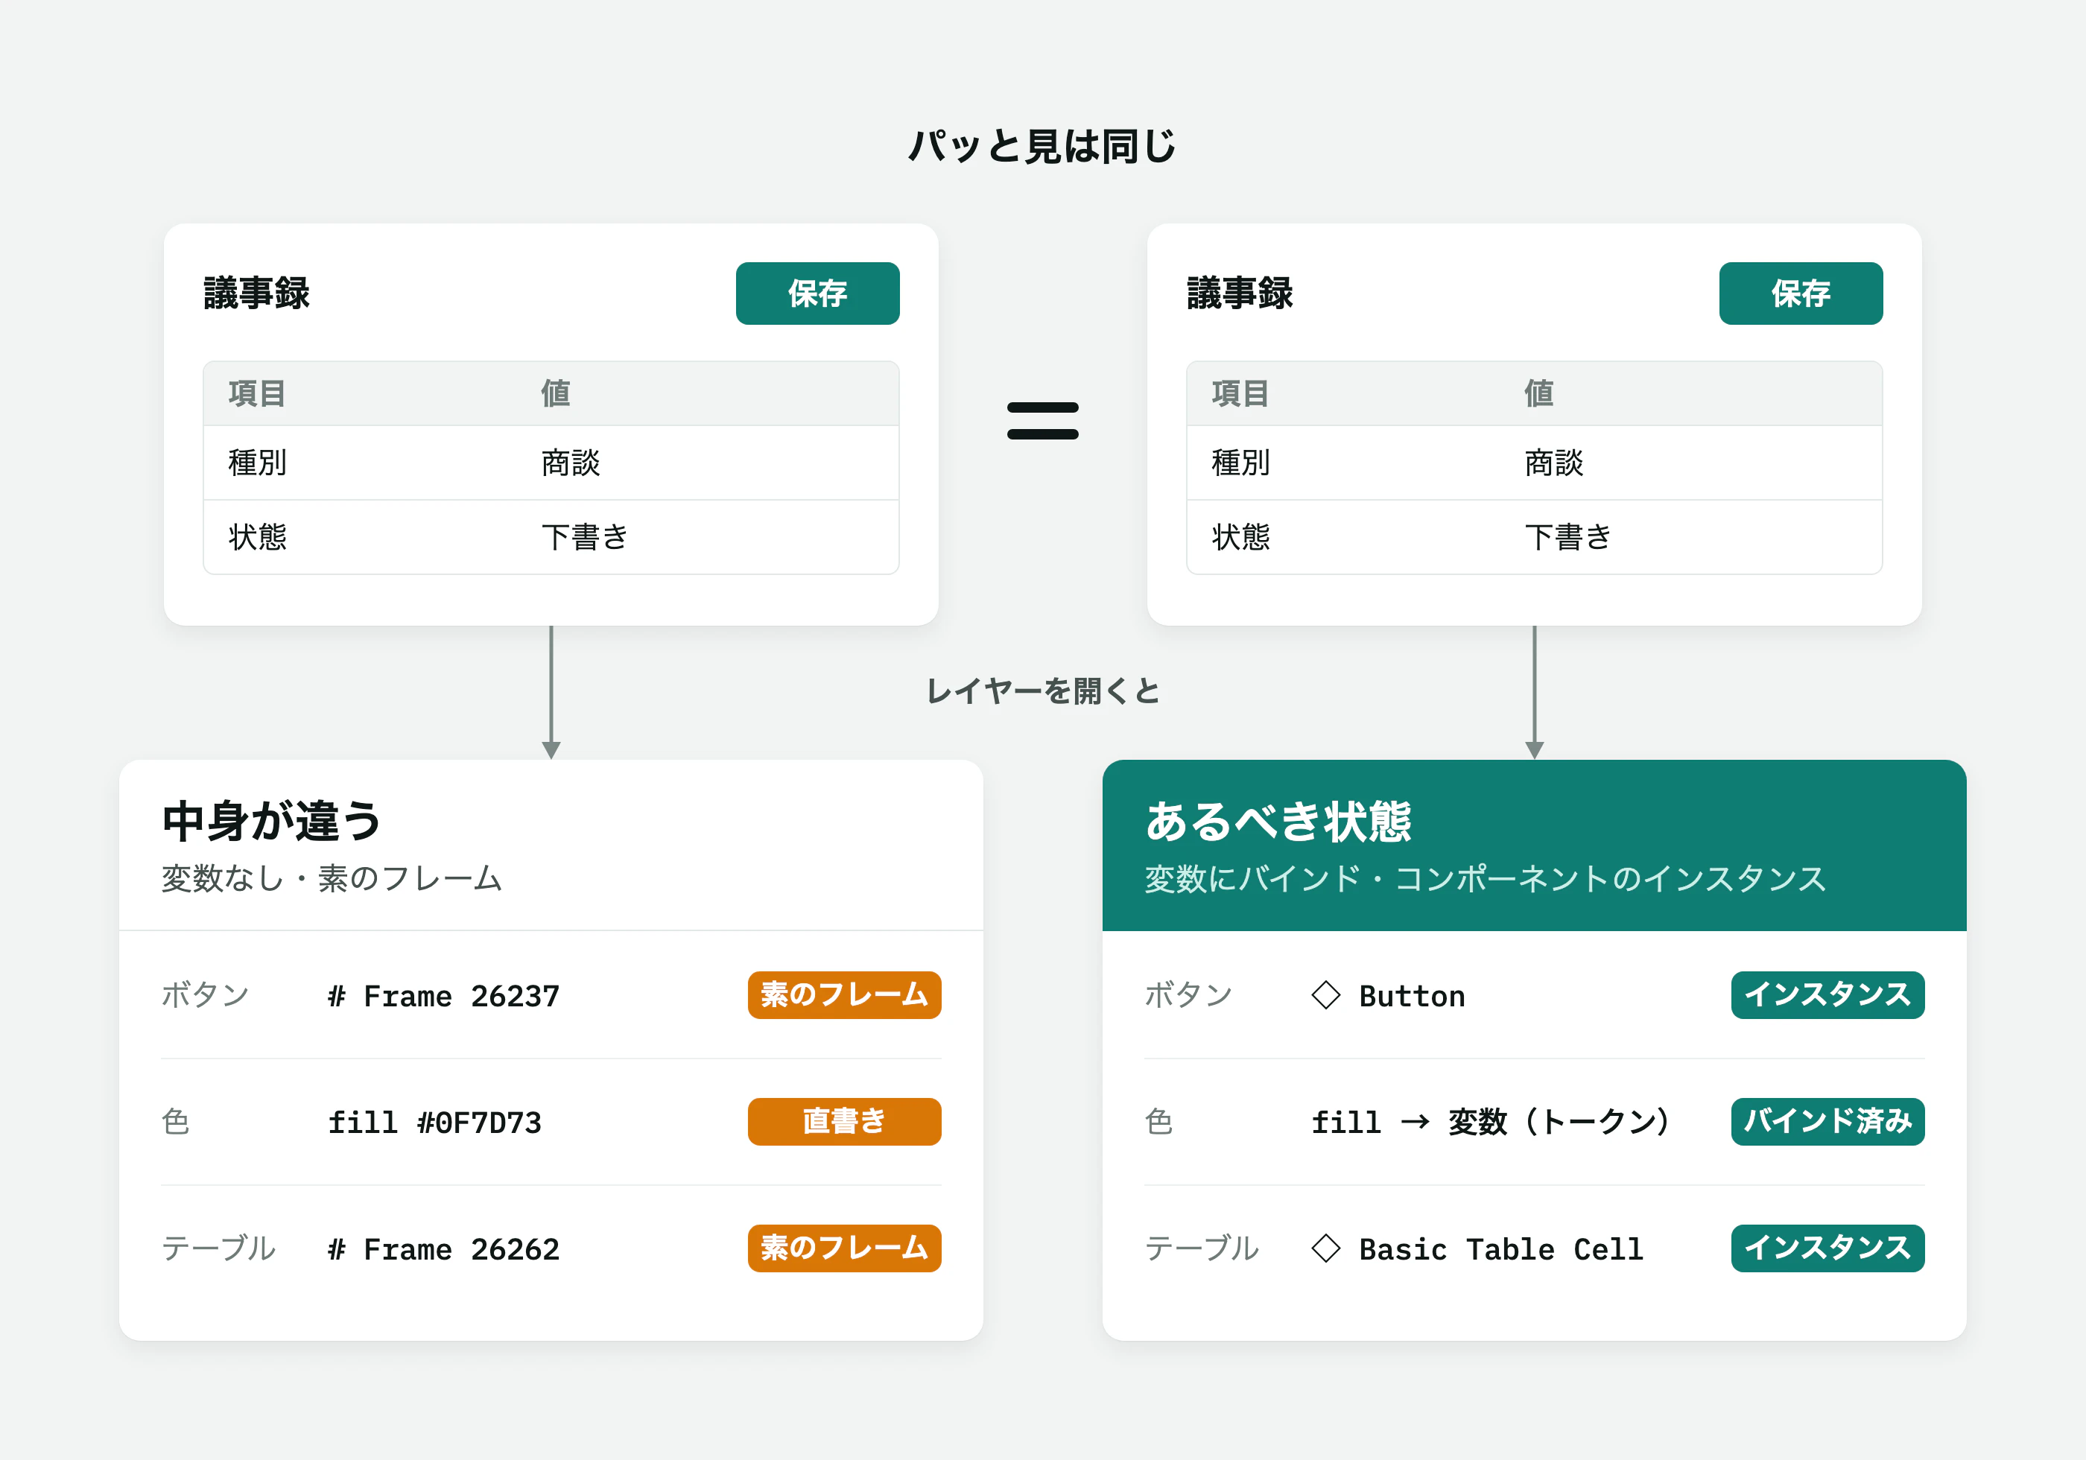2086x1460 pixels.
Task: Click the テーブル label in the 中身が違う panel
Action: (218, 1248)
